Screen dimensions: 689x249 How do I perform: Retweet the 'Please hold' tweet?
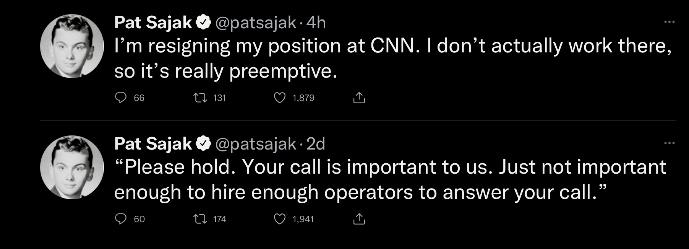pyautogui.click(x=200, y=219)
